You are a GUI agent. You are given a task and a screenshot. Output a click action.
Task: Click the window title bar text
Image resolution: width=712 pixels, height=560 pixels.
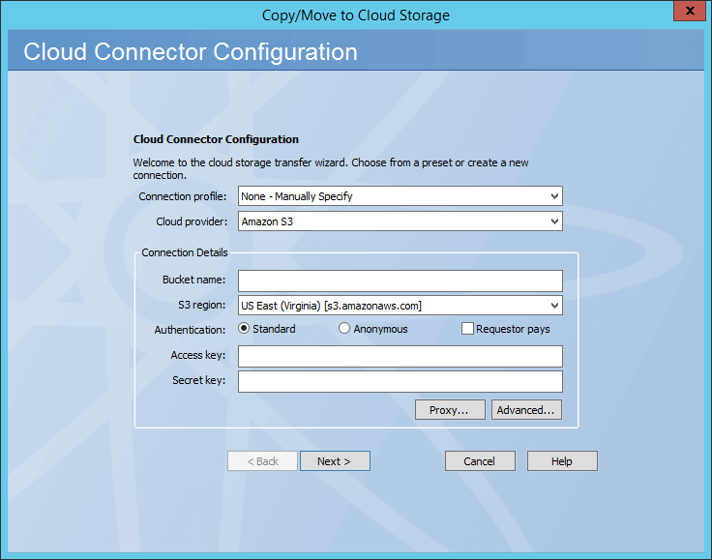click(355, 15)
